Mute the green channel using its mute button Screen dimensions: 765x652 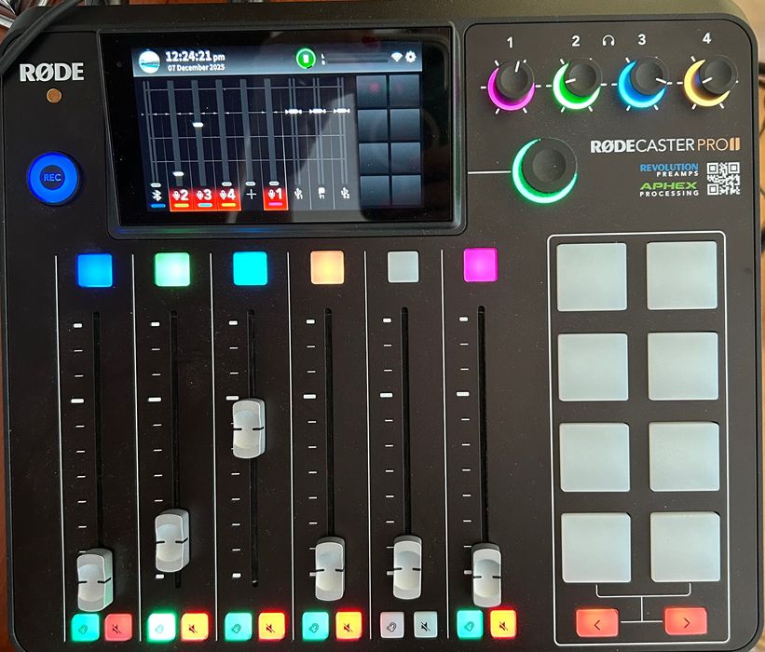195,627
